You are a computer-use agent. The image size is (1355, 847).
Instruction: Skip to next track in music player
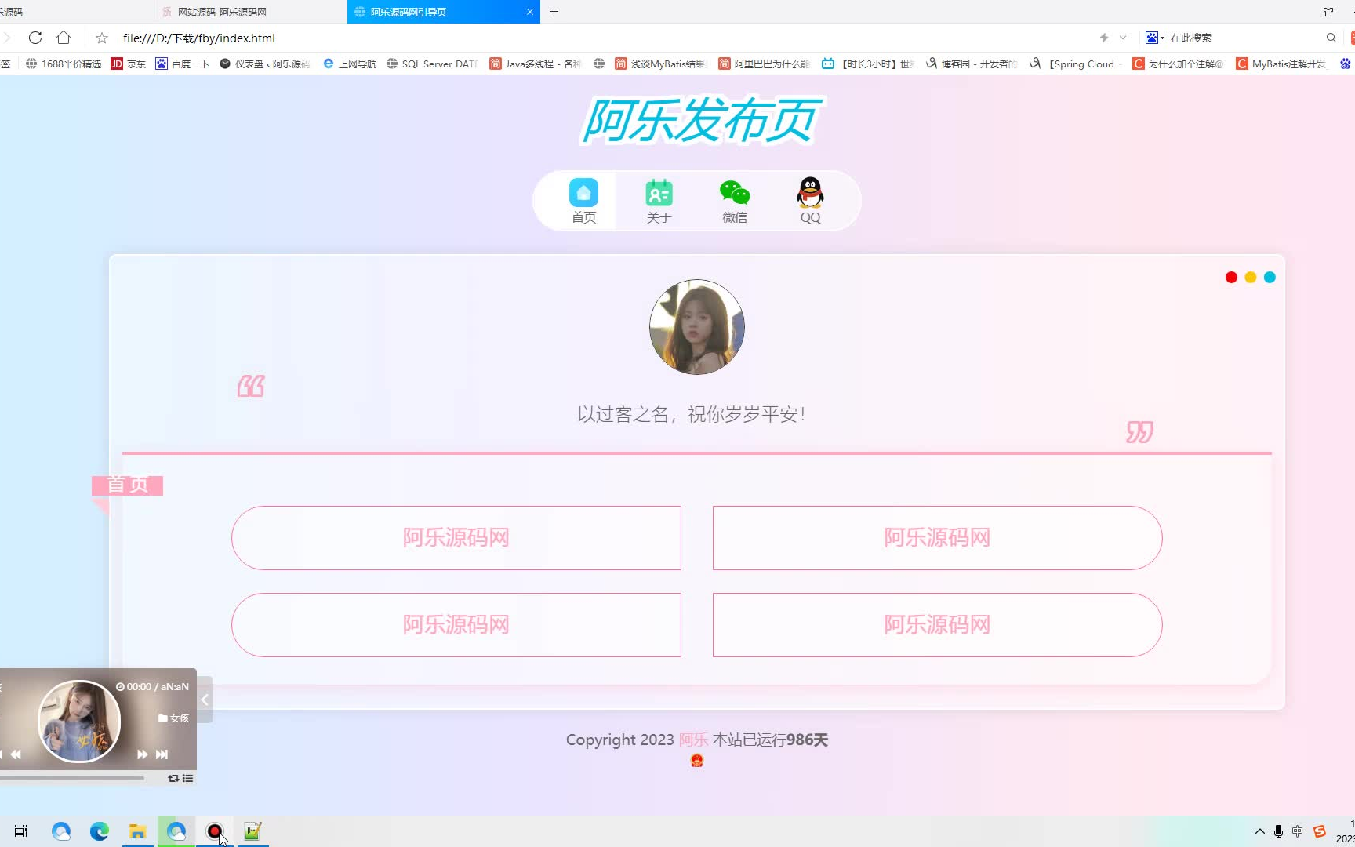[x=162, y=754]
